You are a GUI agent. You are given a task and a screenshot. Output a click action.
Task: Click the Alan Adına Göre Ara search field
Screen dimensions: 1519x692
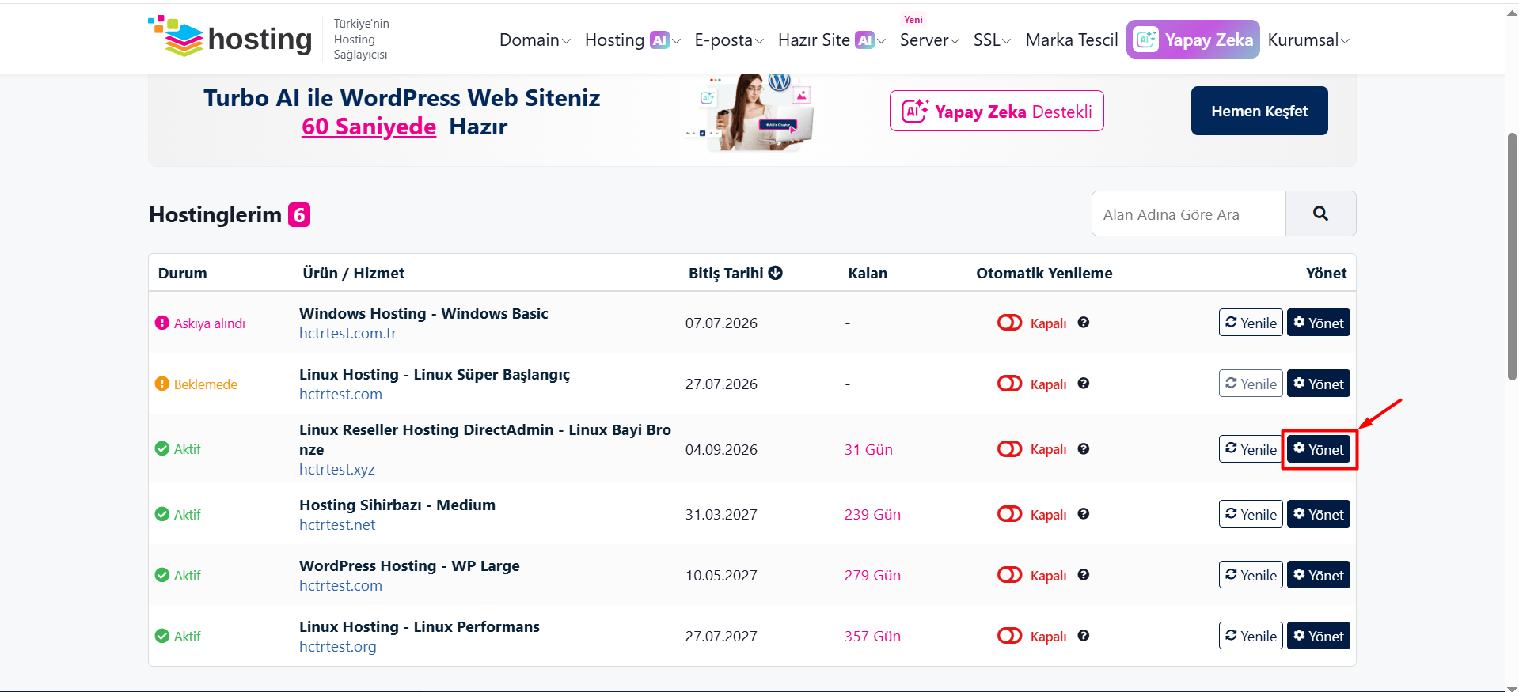tap(1188, 214)
